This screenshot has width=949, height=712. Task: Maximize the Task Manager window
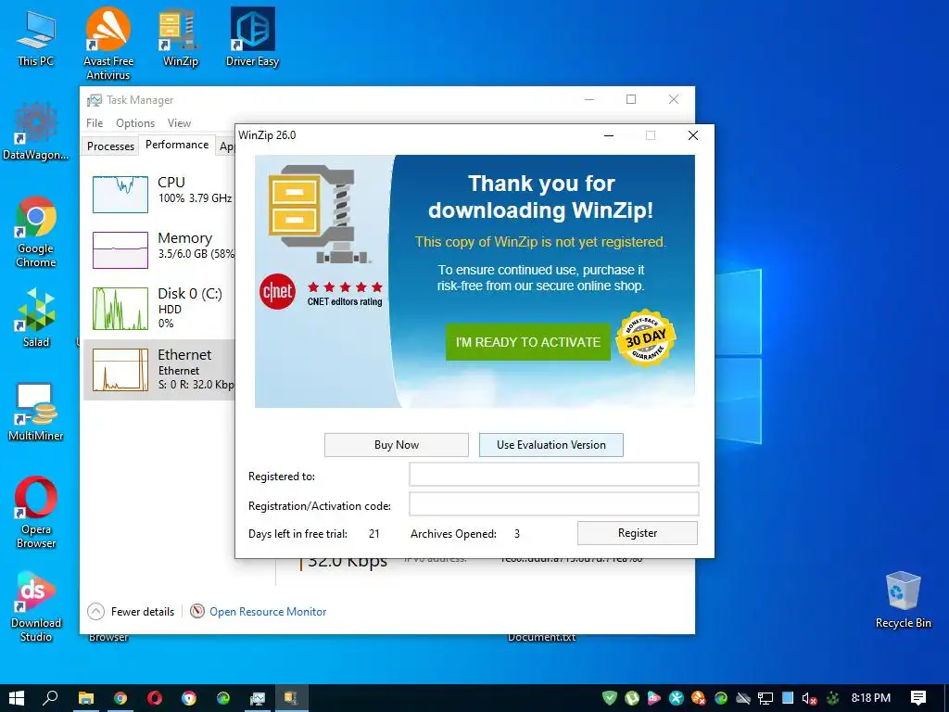coord(630,99)
